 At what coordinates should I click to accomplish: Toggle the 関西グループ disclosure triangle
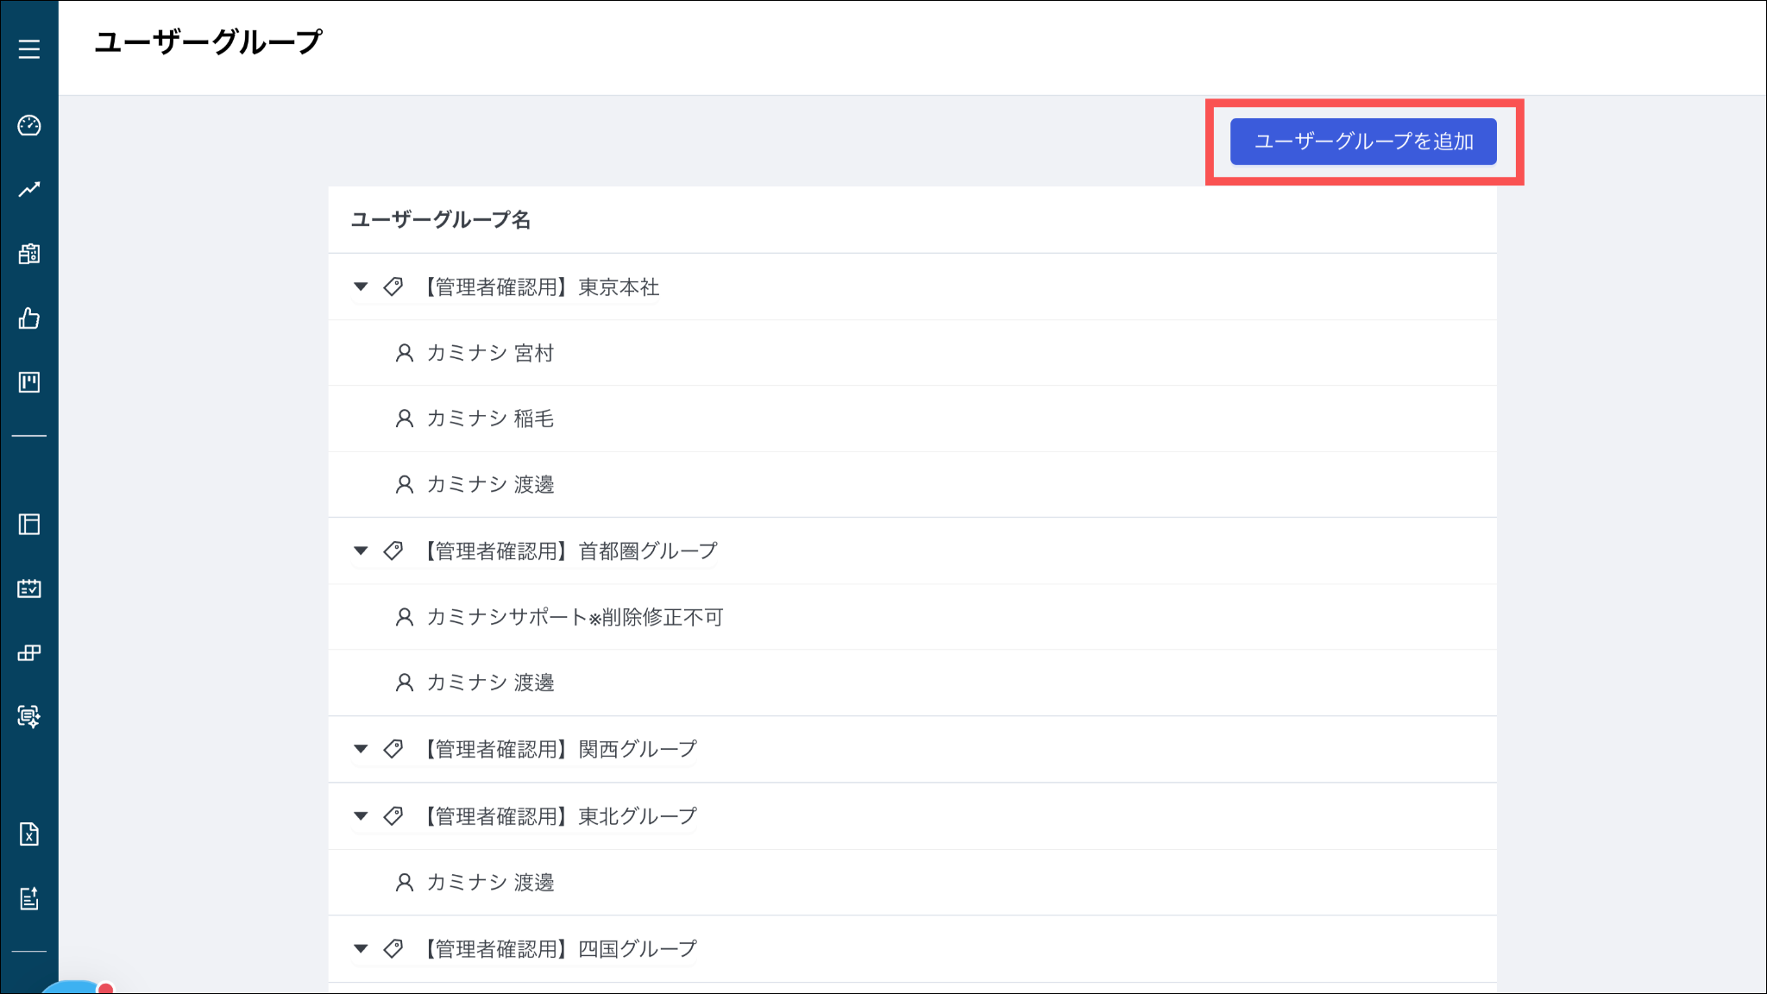pos(361,749)
